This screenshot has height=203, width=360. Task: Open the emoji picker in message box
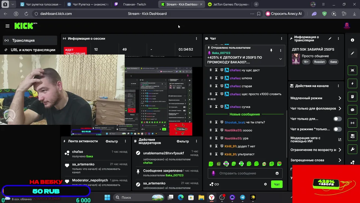tap(277, 173)
